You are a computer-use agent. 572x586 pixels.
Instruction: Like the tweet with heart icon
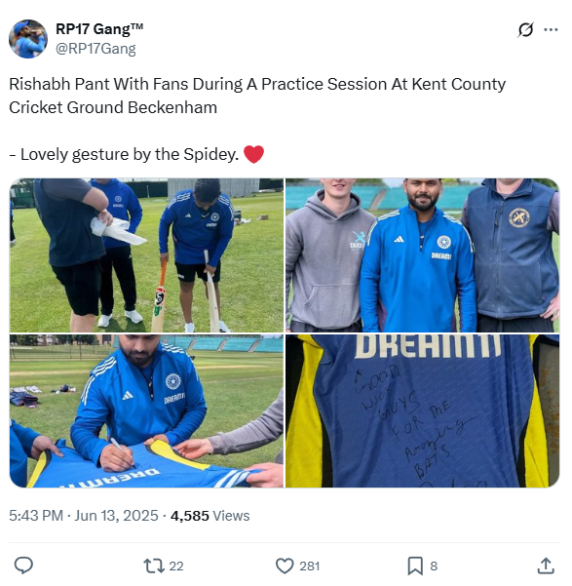(285, 566)
